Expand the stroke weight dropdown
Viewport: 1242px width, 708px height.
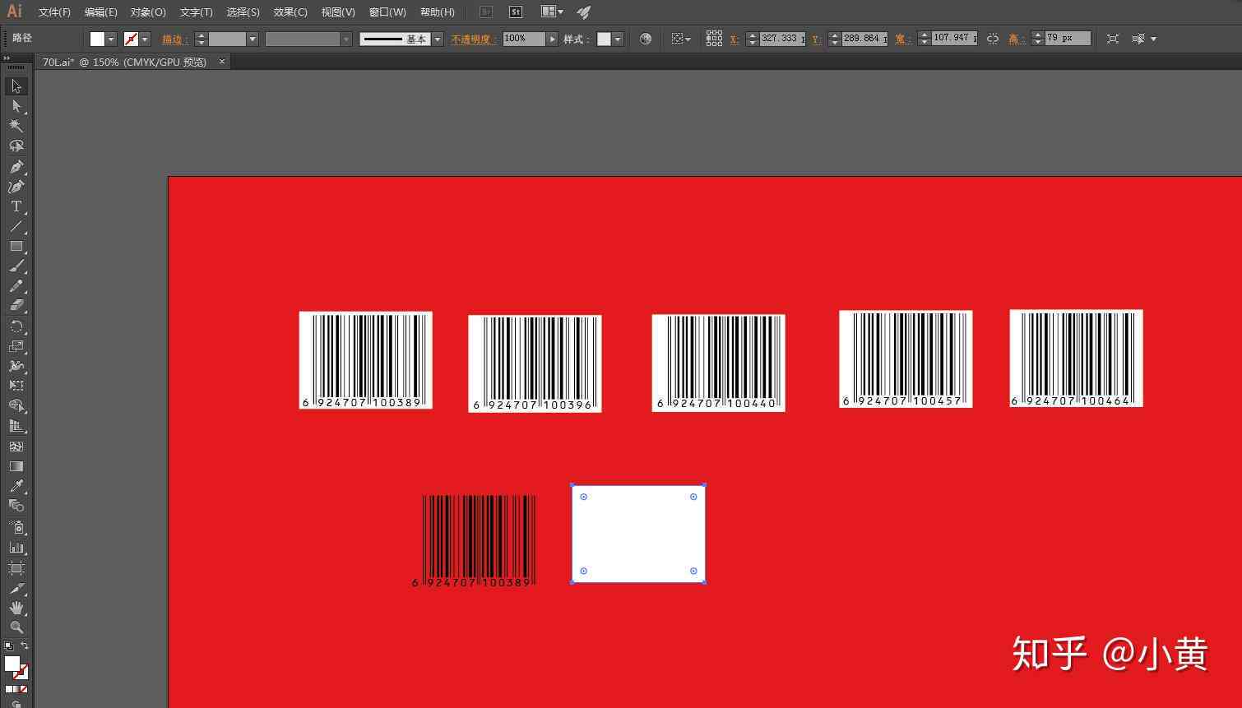click(253, 39)
